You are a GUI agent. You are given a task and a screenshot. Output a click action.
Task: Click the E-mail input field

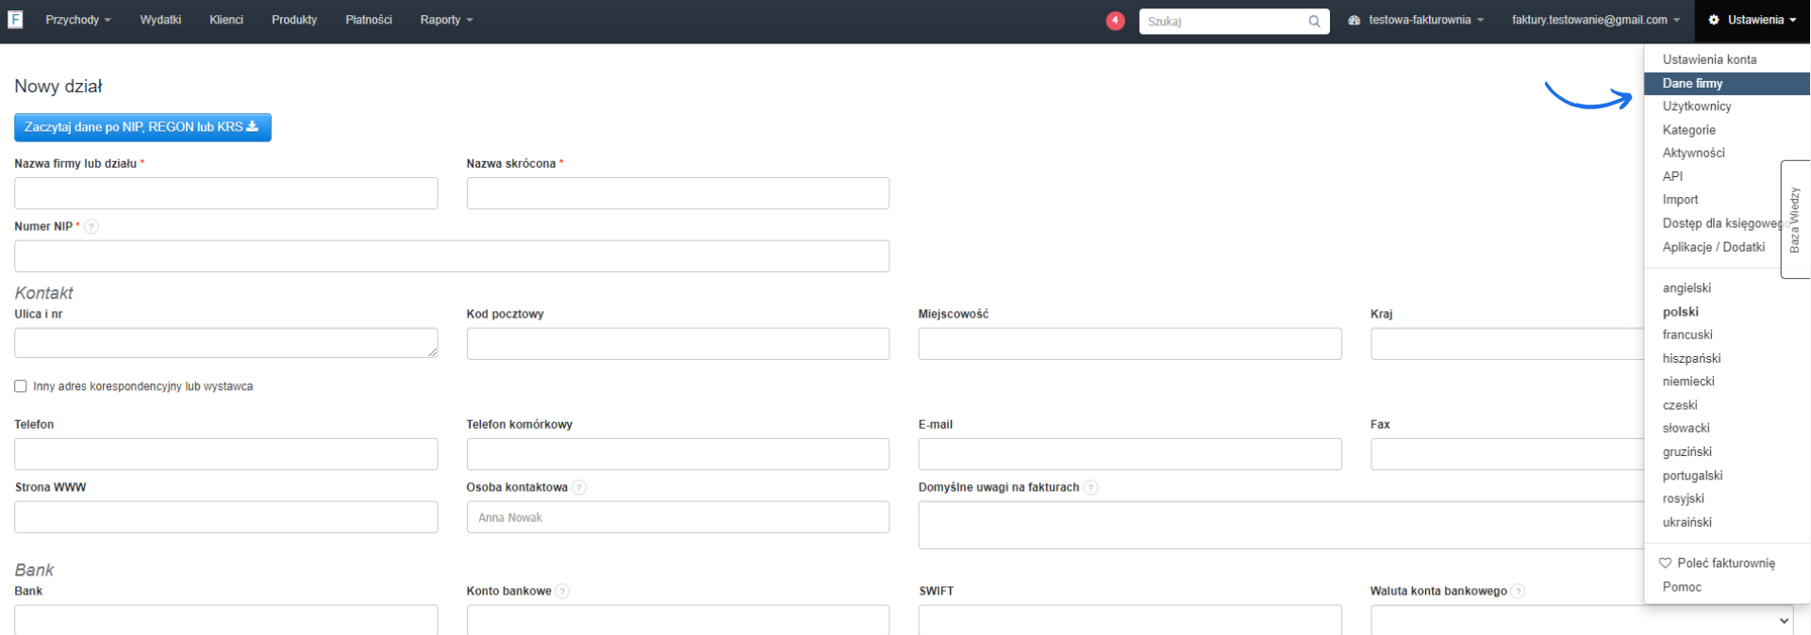[1130, 454]
